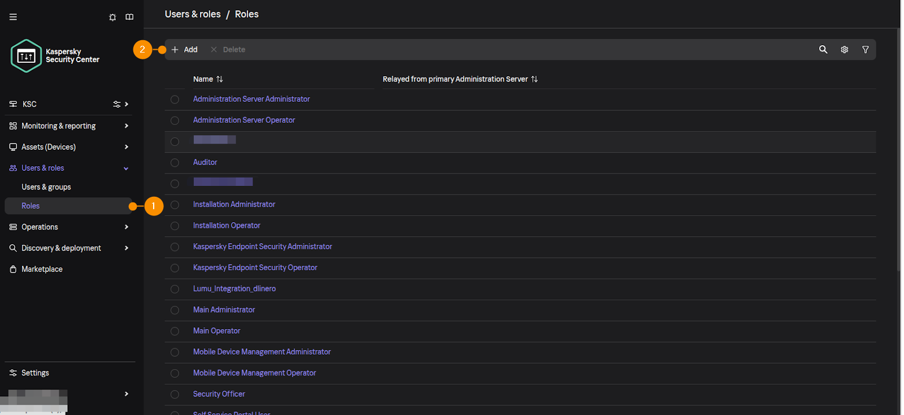Open the Marketplace menu item

(x=42, y=269)
